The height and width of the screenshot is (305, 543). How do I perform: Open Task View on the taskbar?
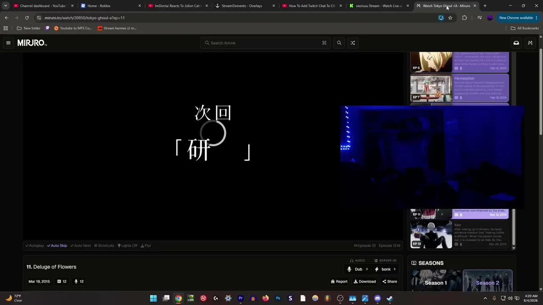(x=166, y=298)
